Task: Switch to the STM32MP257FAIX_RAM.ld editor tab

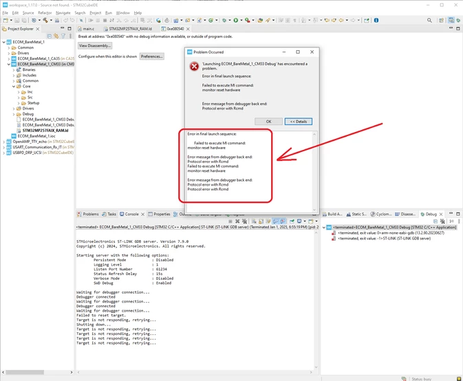Action: [128, 29]
